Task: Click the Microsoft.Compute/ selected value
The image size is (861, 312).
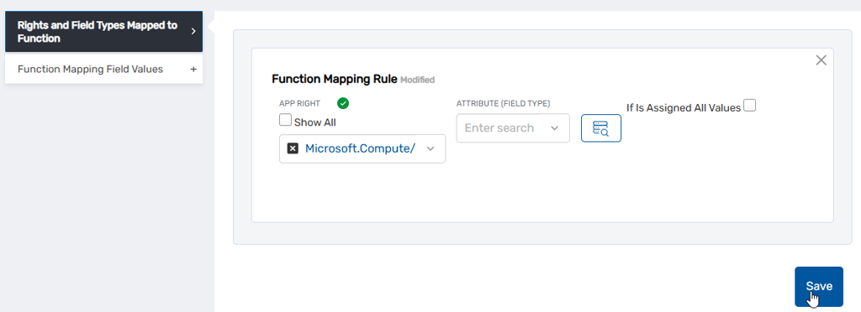Action: [x=360, y=148]
